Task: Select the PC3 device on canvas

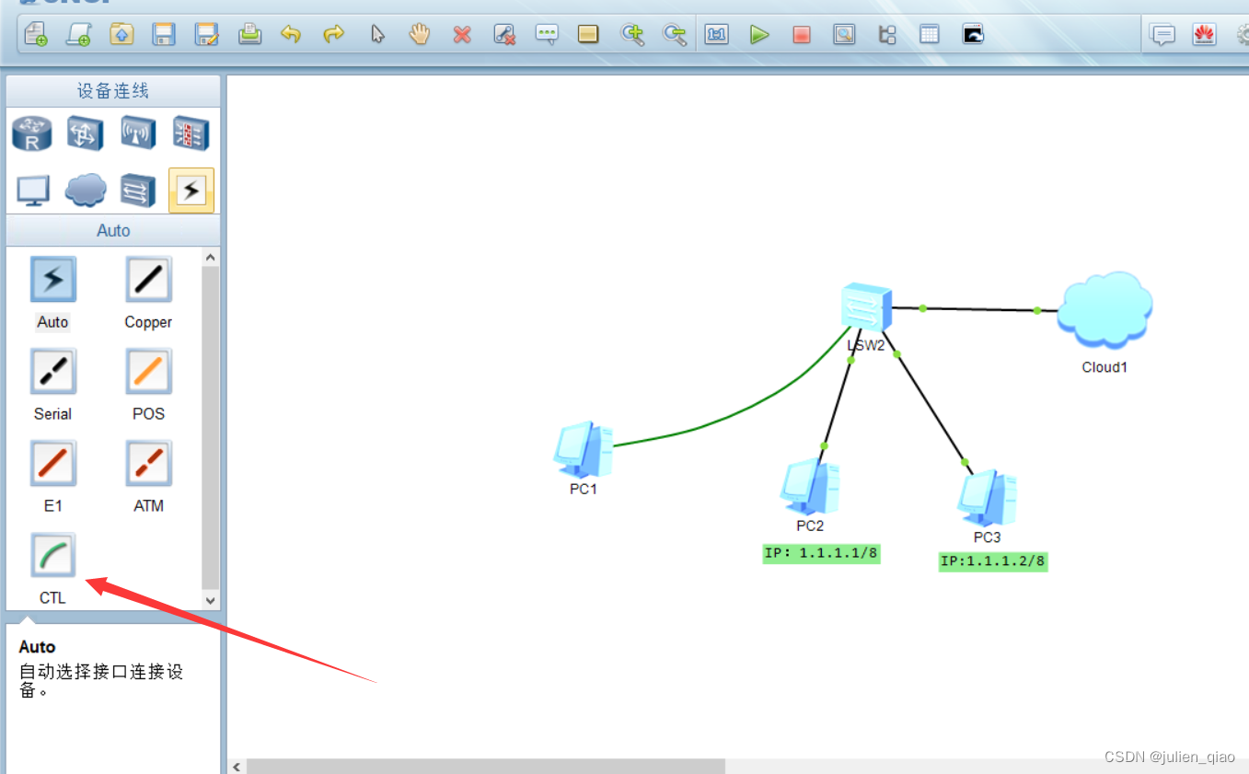Action: pos(987,498)
